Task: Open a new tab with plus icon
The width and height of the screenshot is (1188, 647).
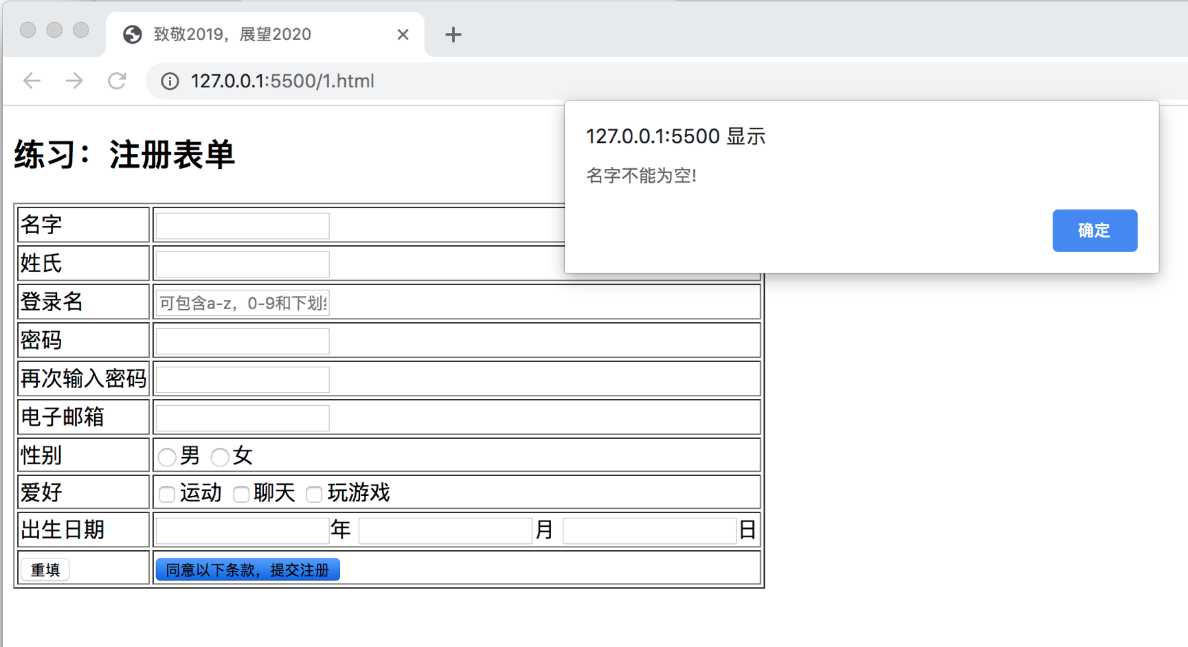Action: click(x=453, y=34)
